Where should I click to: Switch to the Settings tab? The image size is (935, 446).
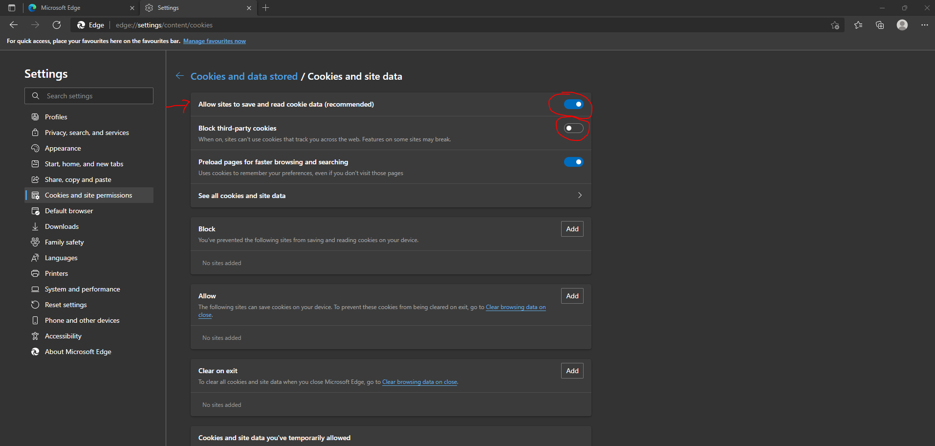coord(198,8)
